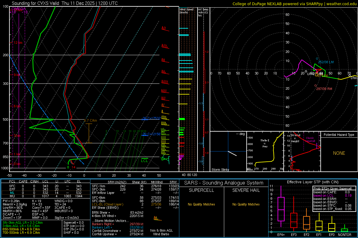358x238 pixels.
Task: Click 1km & 6km AGL Wind Barbs caption
Action: [x=161, y=232]
